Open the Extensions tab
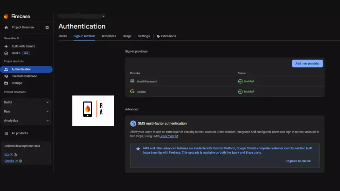 [x=166, y=36]
